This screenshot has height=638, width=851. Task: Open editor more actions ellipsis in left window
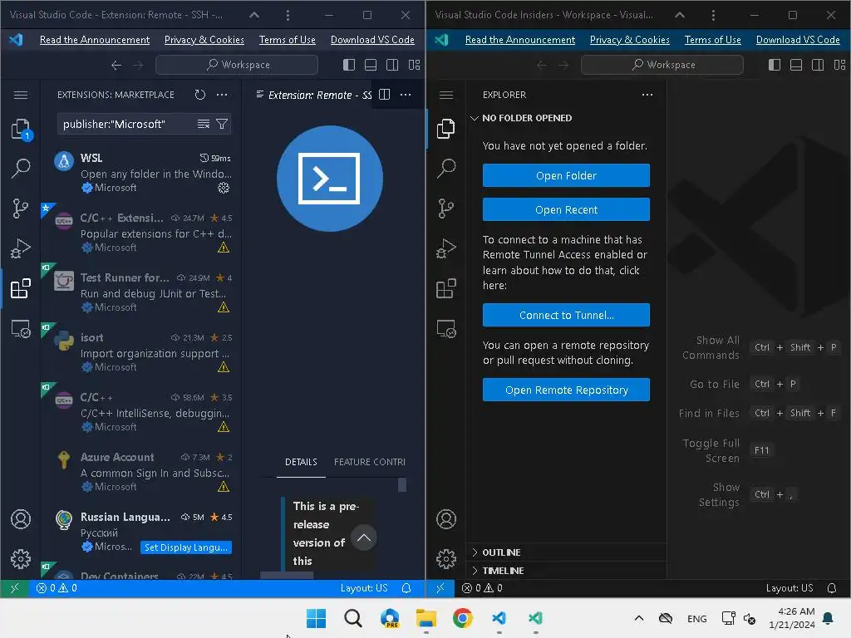(406, 95)
